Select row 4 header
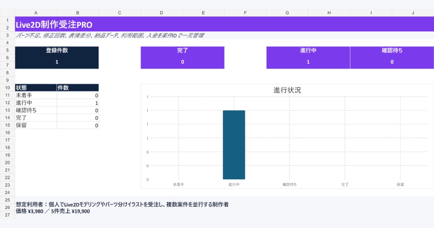Image resolution: width=434 pixels, height=228 pixels. point(8,43)
